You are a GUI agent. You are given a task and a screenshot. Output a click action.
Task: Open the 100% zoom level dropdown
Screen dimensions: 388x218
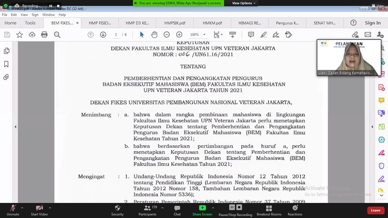coord(197,35)
